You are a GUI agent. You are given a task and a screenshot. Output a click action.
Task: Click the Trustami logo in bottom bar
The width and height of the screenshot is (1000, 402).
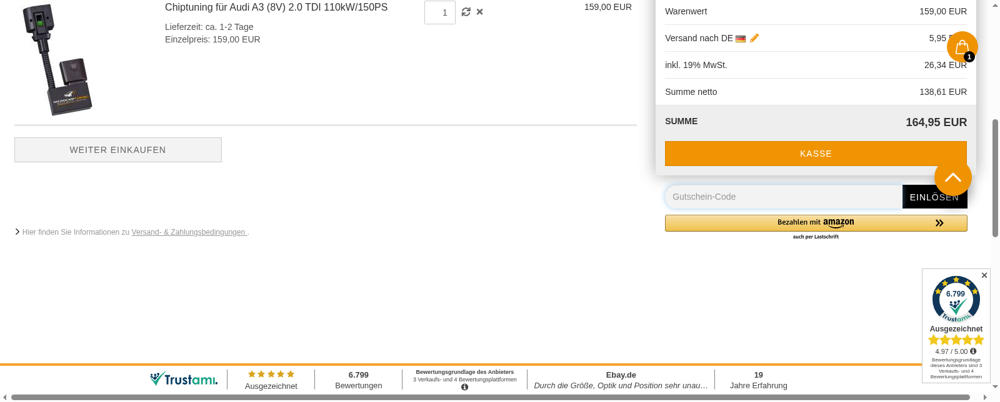pyautogui.click(x=184, y=379)
